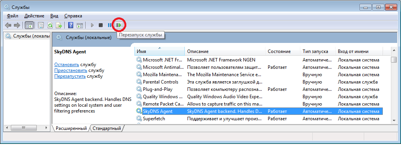Open the Вид menu
Viewport: 401px width, 145px height.
click(x=54, y=16)
